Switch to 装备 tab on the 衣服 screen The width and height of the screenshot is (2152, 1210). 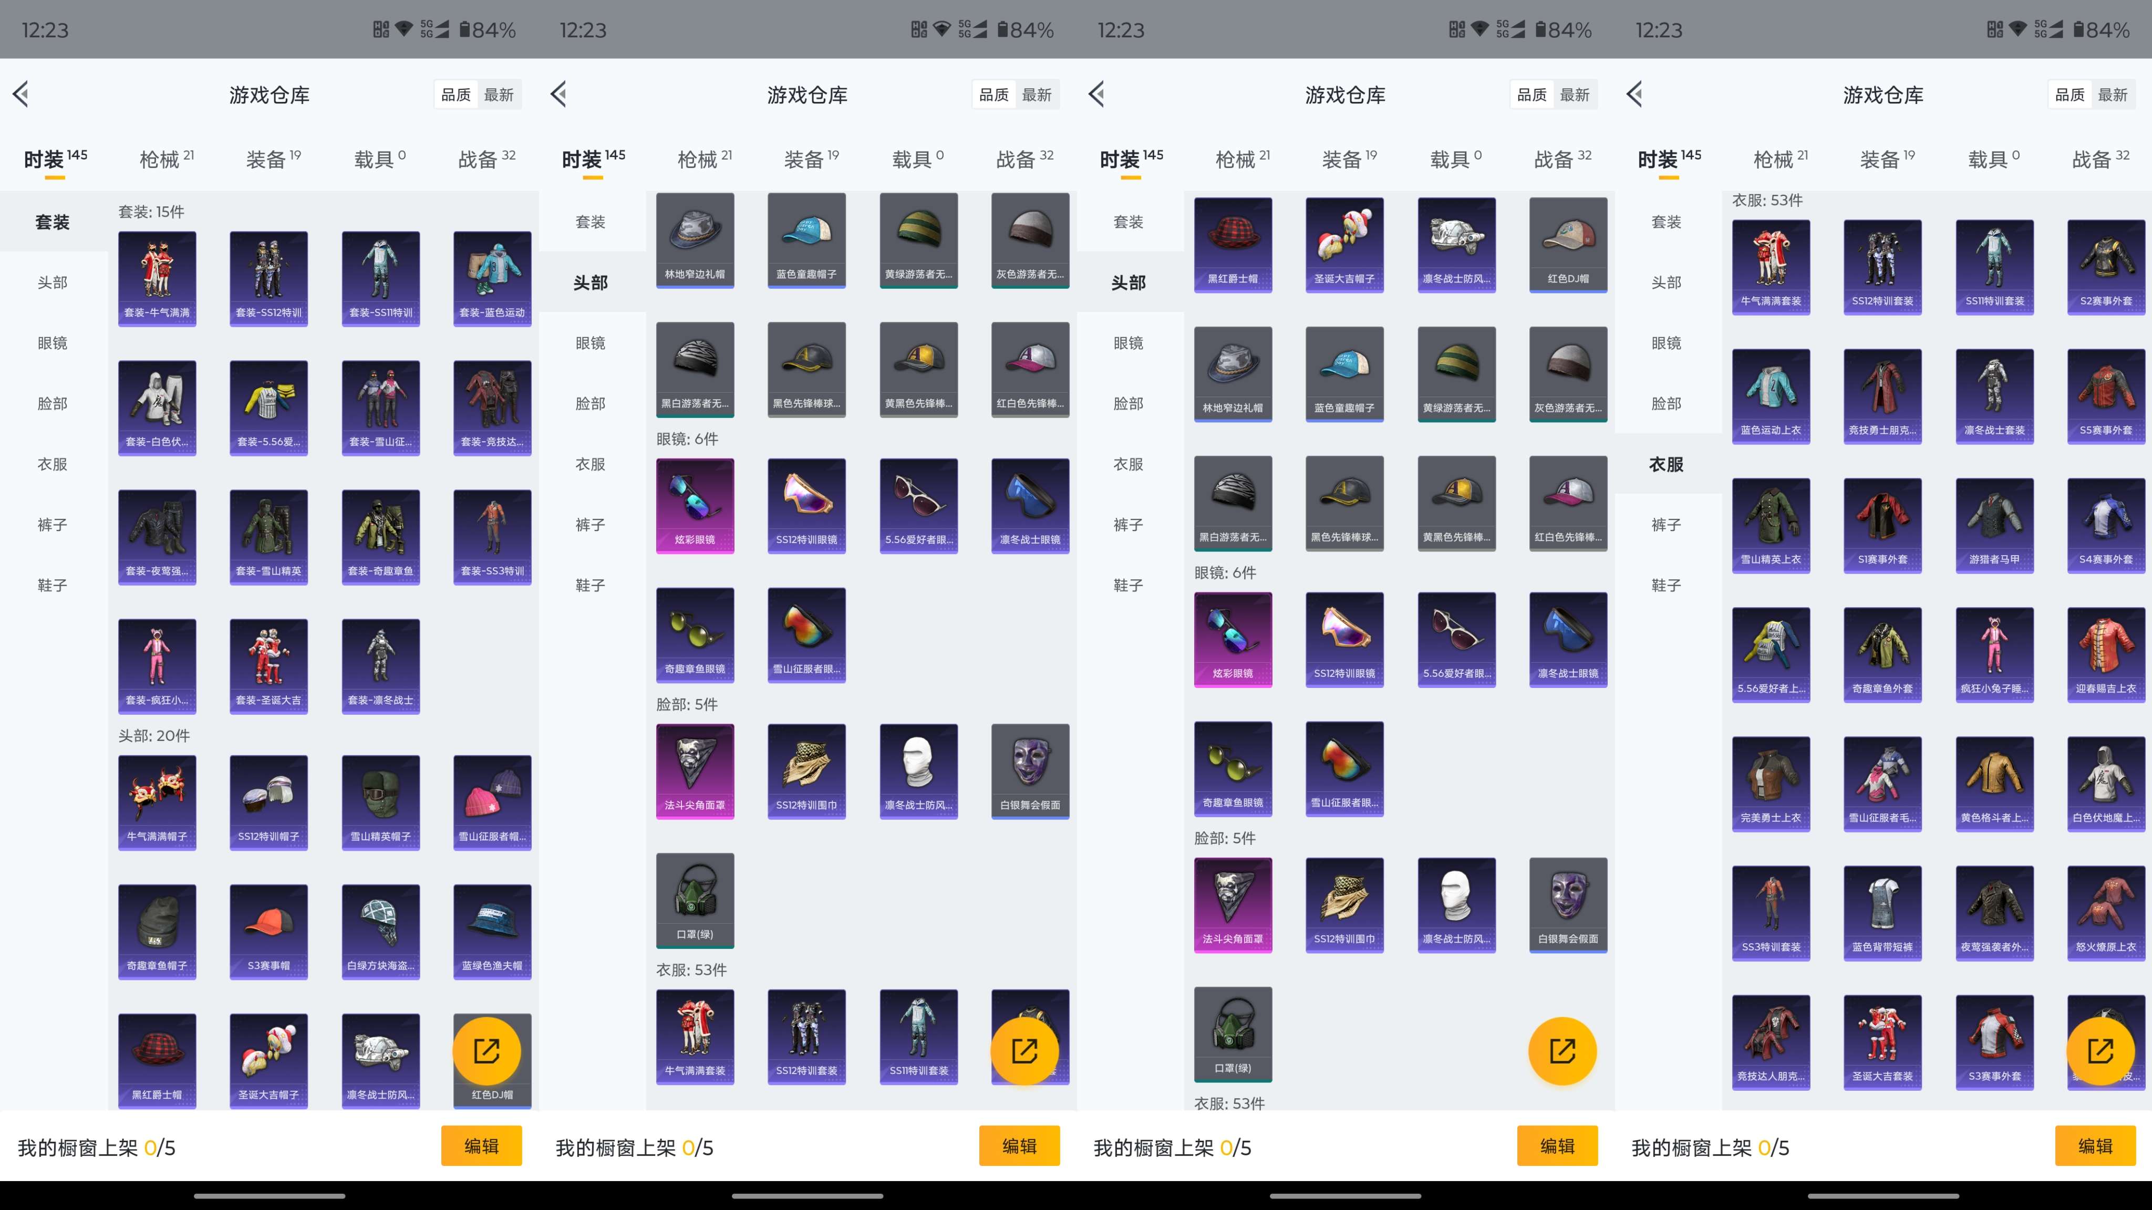(x=1887, y=159)
